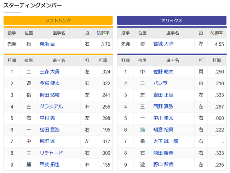Select 東浜 巨 ERA value 3.70

(105, 44)
